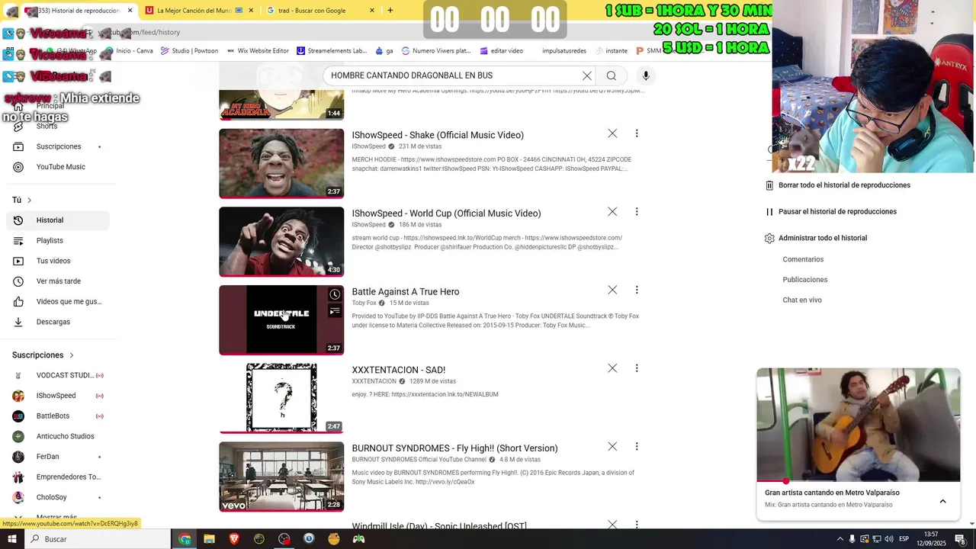
Task: Open Playlists in the sidebar
Action: tap(58, 240)
